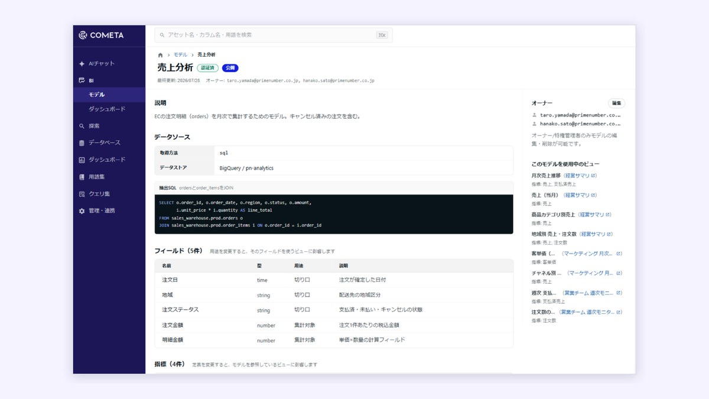Viewport: 709px width, 399px height.
Task: Click 集計対象 in the 注文金額 row
Action: pyautogui.click(x=305, y=325)
